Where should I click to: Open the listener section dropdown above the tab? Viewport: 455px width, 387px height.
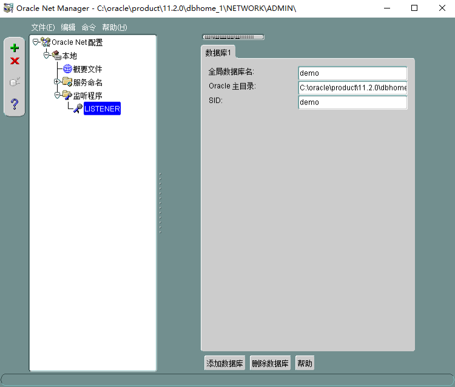tap(233, 37)
